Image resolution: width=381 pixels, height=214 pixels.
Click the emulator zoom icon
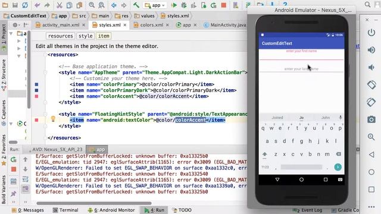pos(371,137)
